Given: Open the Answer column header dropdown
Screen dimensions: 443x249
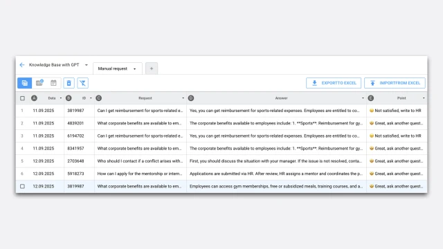Looking at the screenshot, I should 363,98.
